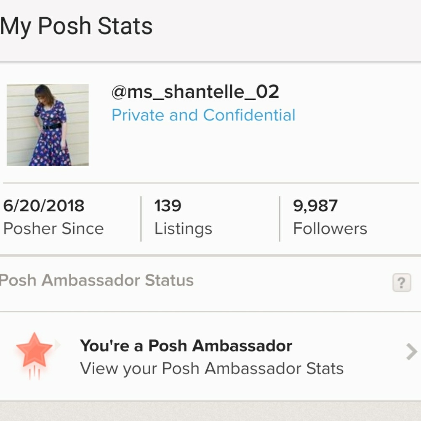Click the username @ms_shantelle_02
Screen dimensions: 421x421
(195, 92)
